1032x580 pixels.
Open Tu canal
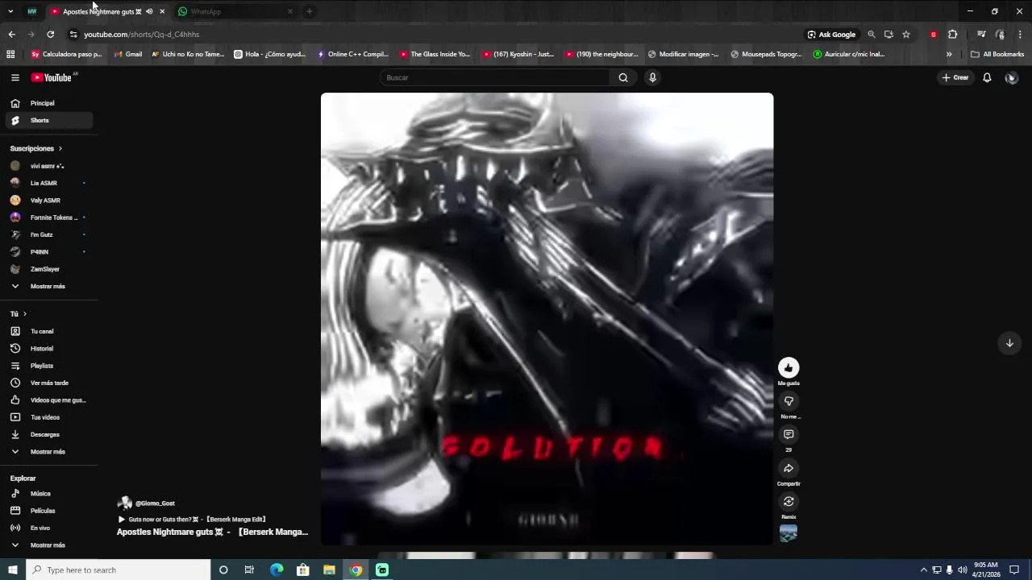49,331
